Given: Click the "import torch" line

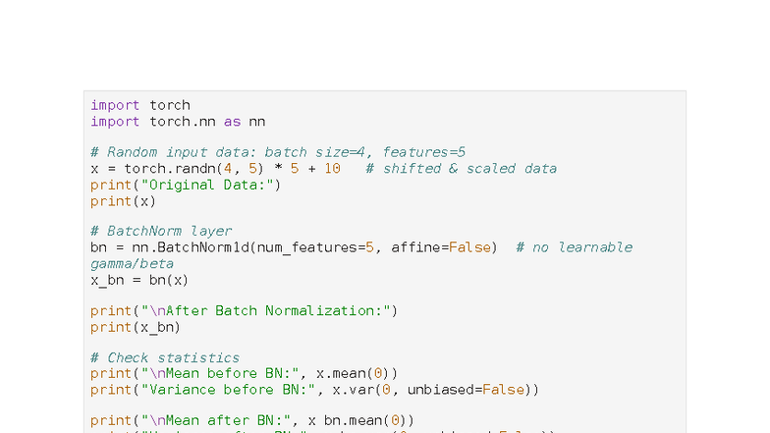Looking at the screenshot, I should click(x=140, y=105).
